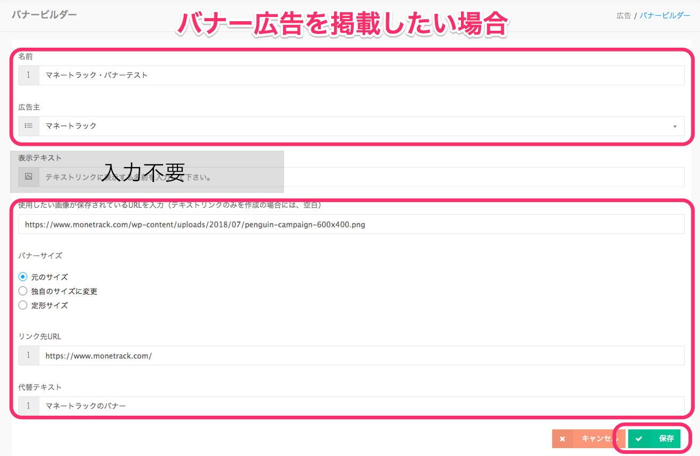
Task: Save the banner with 保存 button
Action: pos(654,439)
